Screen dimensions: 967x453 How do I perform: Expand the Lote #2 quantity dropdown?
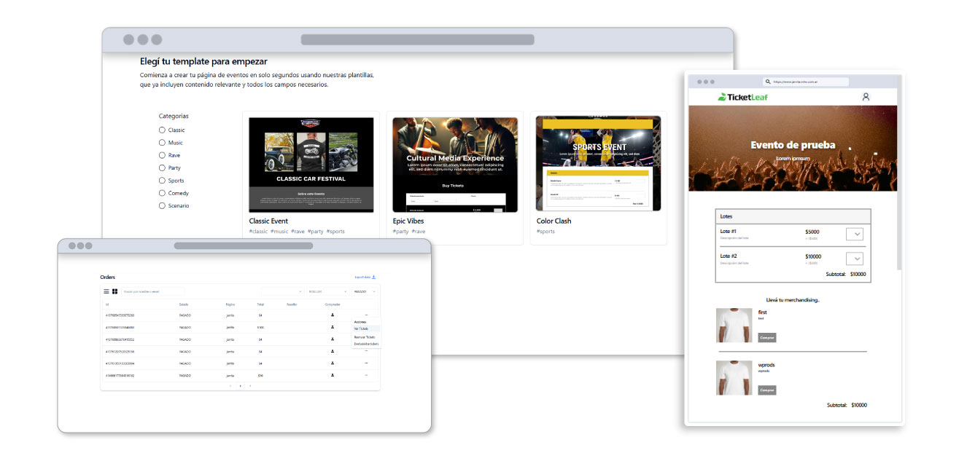coord(855,259)
